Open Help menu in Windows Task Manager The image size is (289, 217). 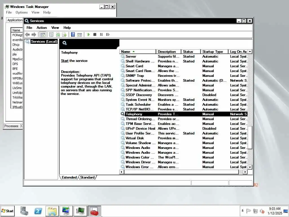coord(47,12)
